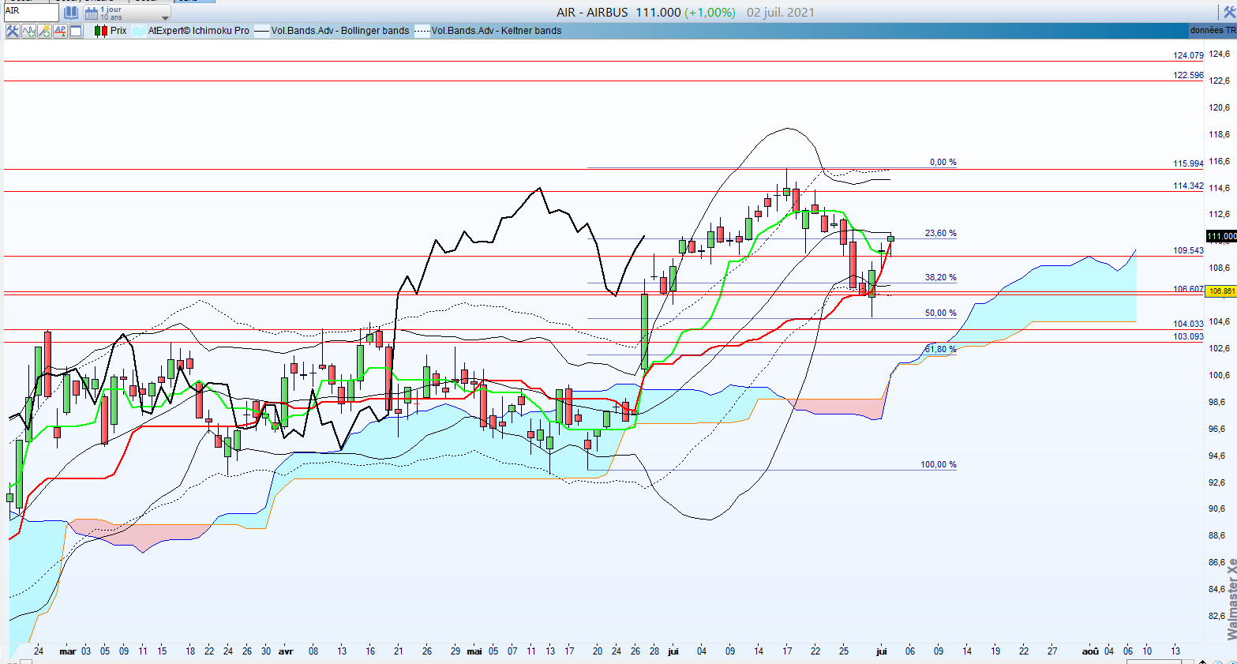Click the blank window panel icon
1237x664 pixels.
(76, 31)
